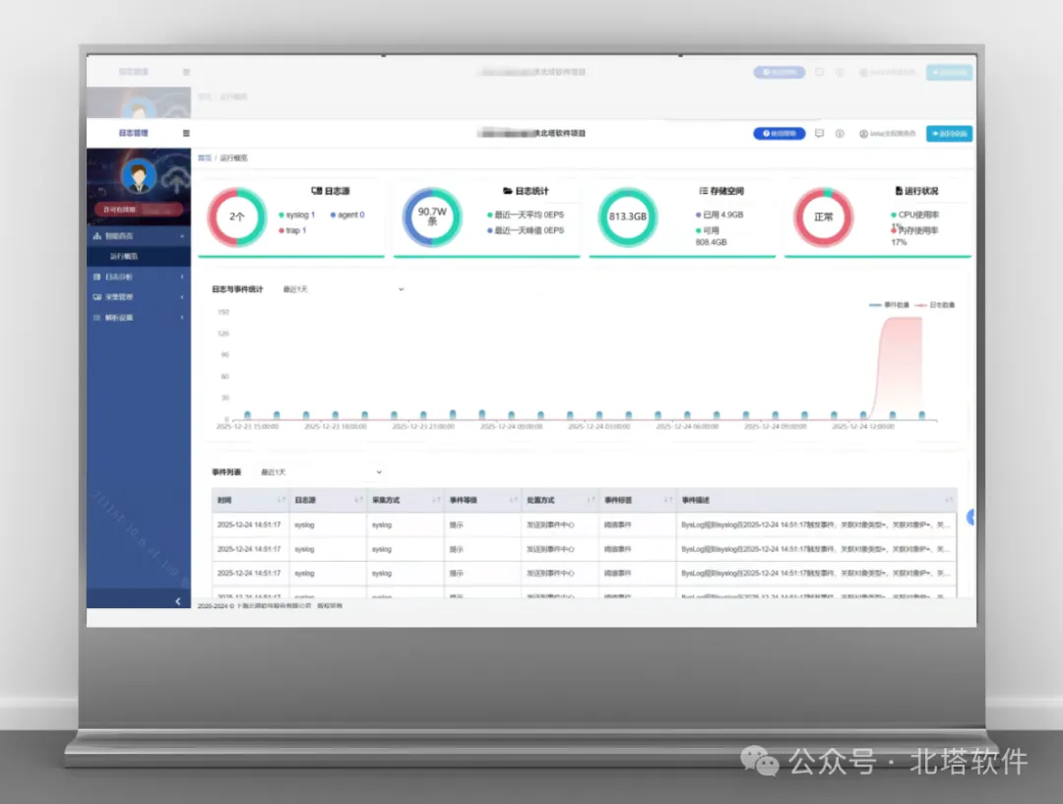Image resolution: width=1063 pixels, height=804 pixels.
Task: Click the 日志分析 sidebar icon
Action: point(96,277)
